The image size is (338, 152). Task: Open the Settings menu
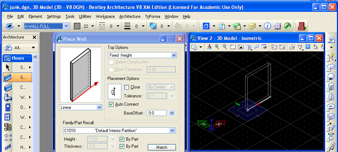click(x=54, y=16)
